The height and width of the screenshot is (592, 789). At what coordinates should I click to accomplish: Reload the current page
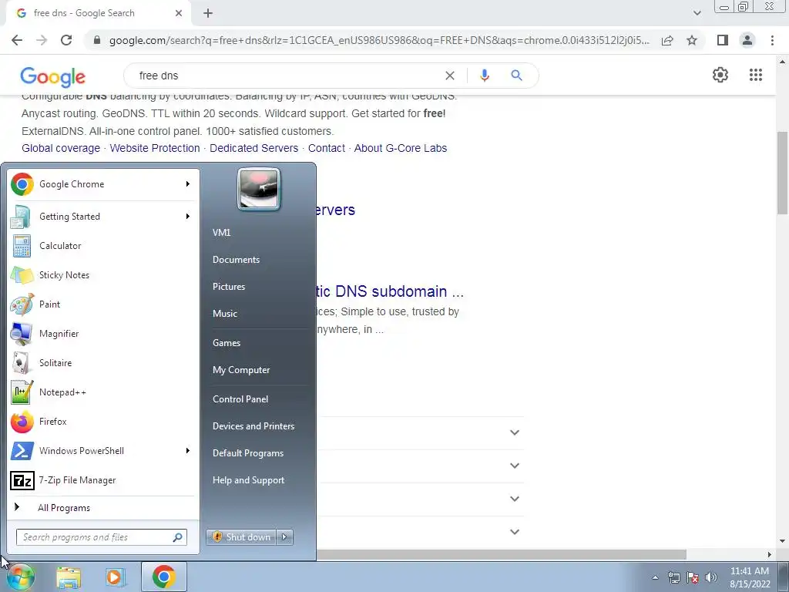click(66, 40)
